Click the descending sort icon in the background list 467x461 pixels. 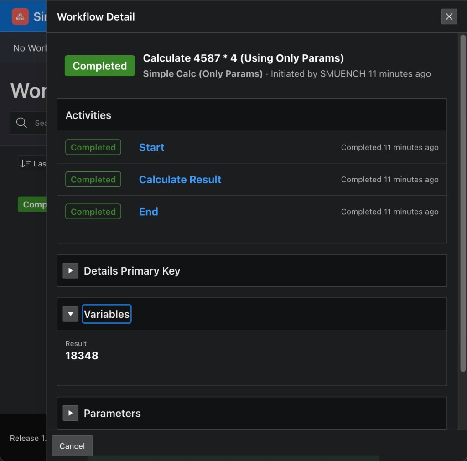point(25,163)
